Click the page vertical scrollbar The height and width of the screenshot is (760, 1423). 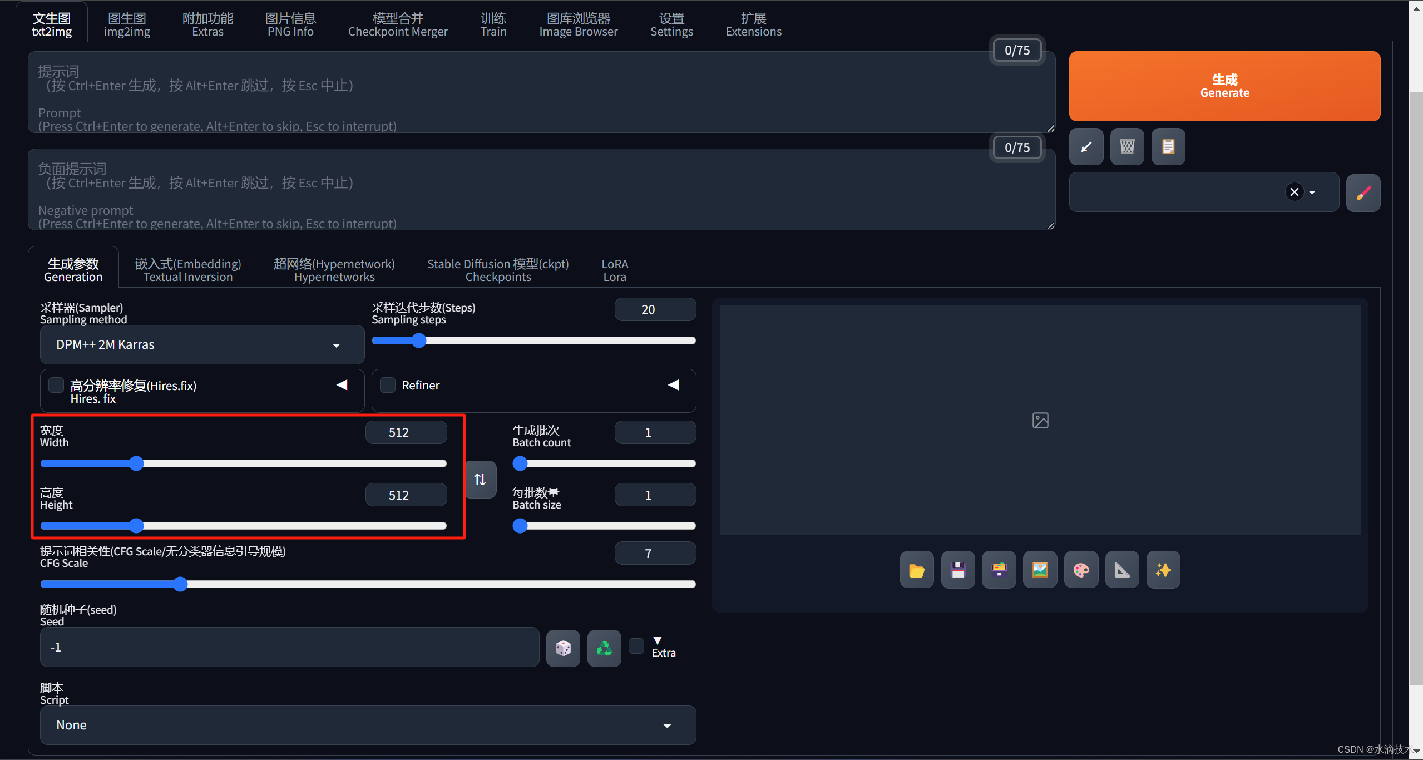pyautogui.click(x=1416, y=389)
